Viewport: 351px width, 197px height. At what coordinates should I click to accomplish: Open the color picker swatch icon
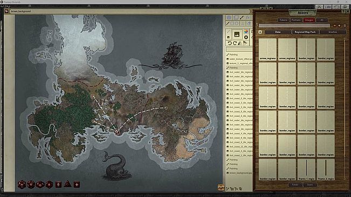tap(246, 32)
